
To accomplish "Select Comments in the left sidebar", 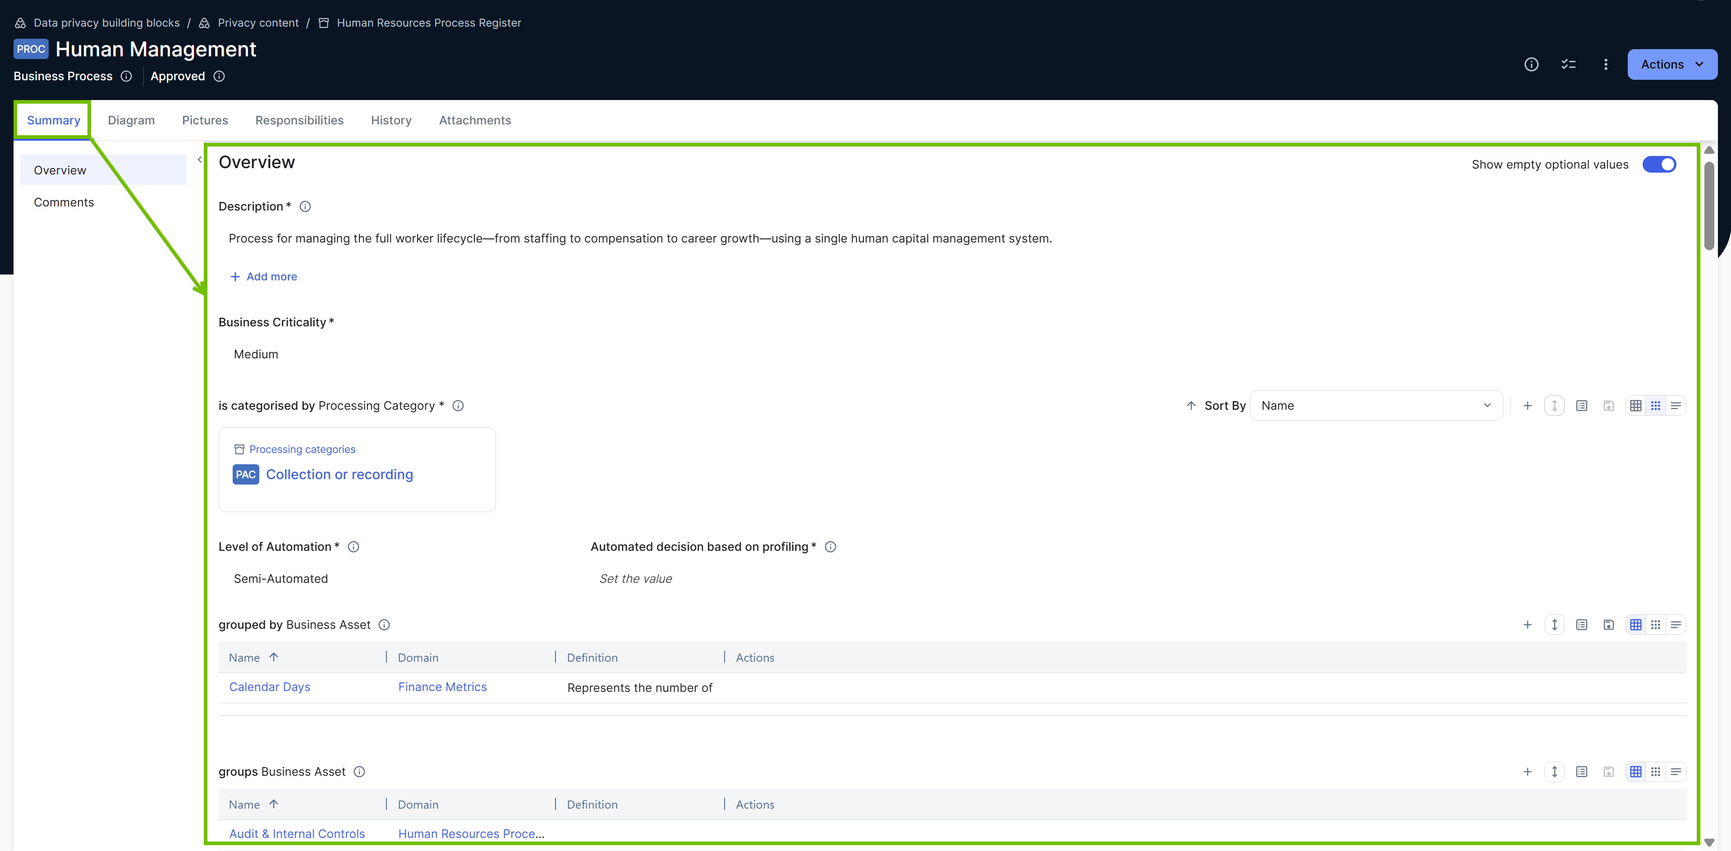I will tap(64, 202).
